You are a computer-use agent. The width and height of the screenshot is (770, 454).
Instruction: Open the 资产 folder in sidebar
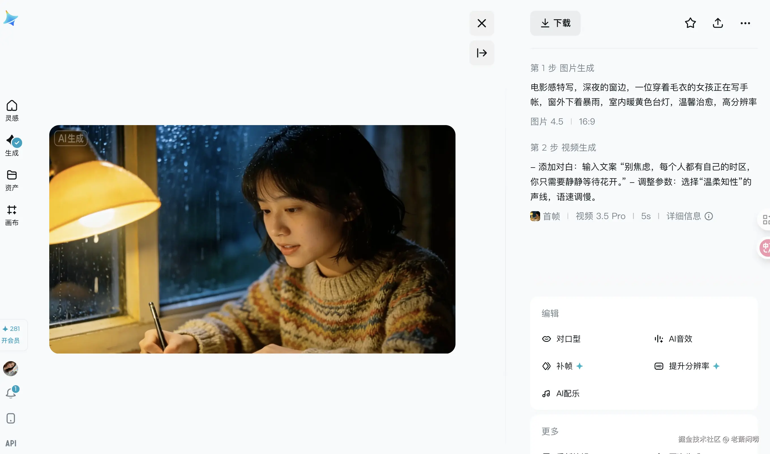pyautogui.click(x=12, y=180)
